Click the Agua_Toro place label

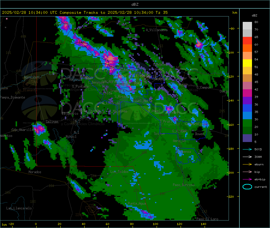coord(32,77)
